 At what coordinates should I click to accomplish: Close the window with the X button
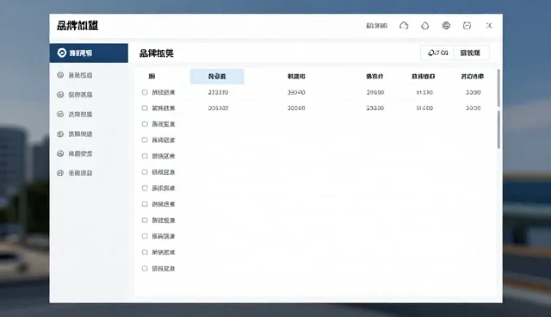point(489,25)
